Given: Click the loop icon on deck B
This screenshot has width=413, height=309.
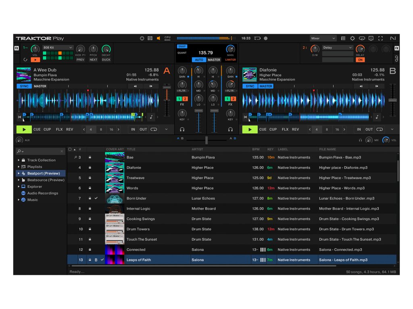Looking at the screenshot, I should click(x=380, y=130).
